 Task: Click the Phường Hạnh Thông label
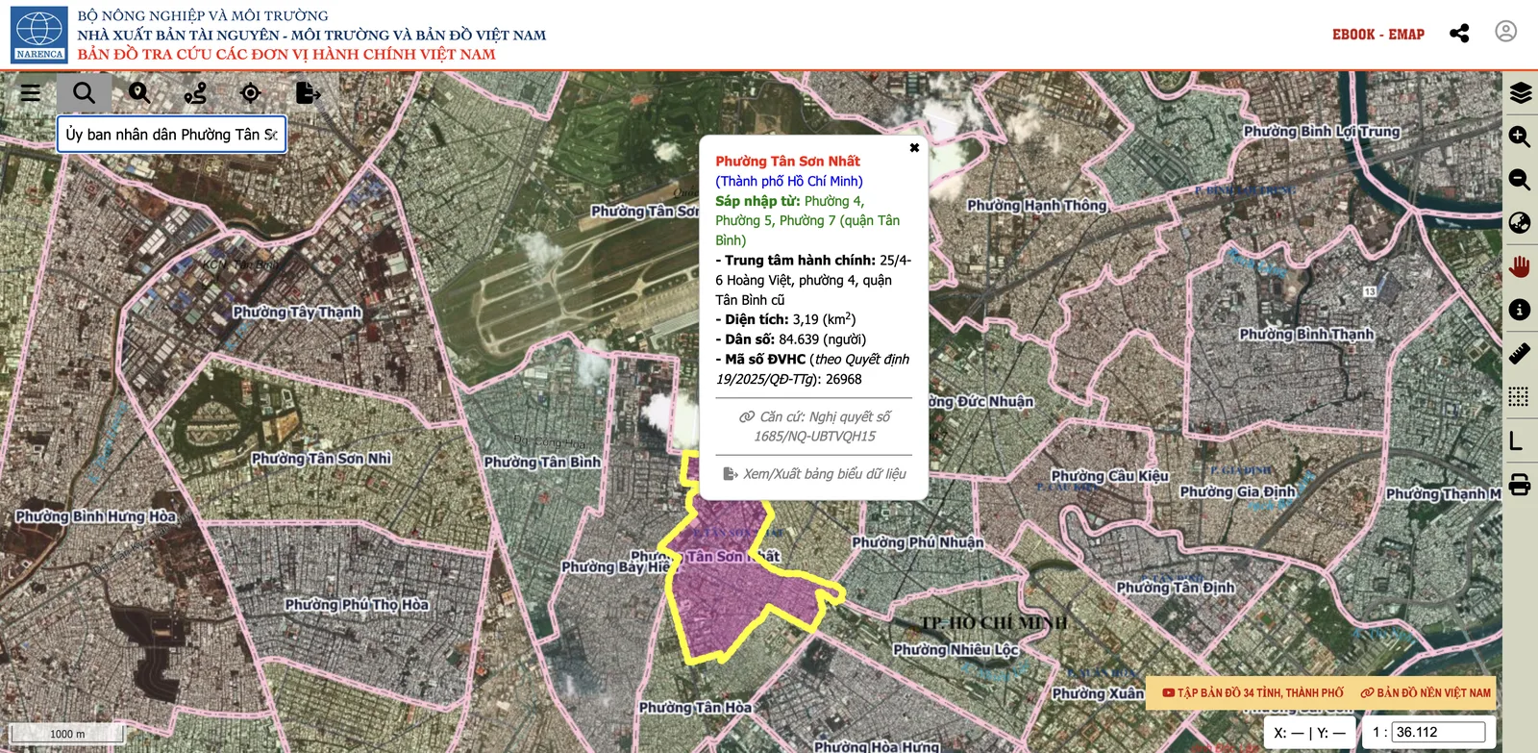[1037, 206]
